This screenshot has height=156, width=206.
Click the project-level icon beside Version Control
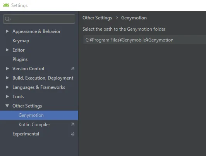(72, 68)
